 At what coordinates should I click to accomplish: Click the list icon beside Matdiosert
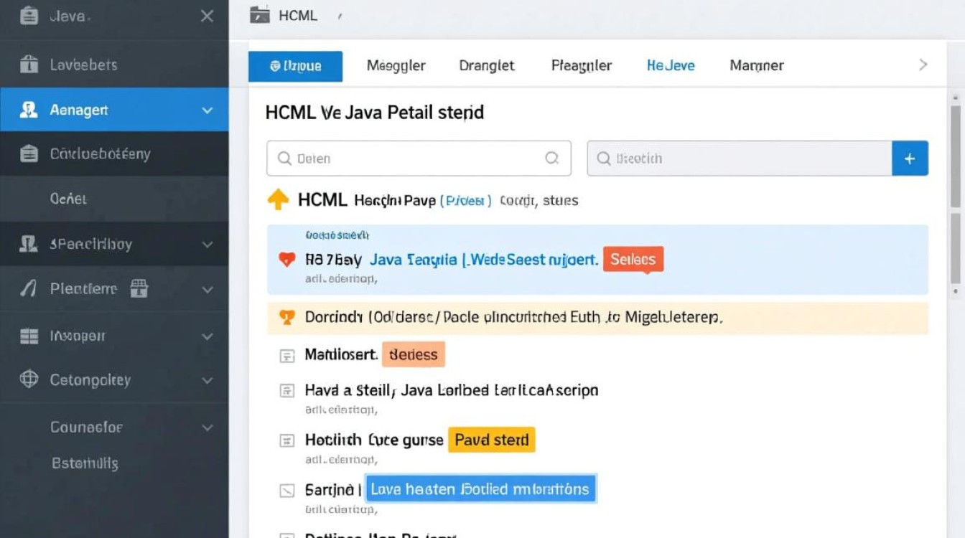286,355
